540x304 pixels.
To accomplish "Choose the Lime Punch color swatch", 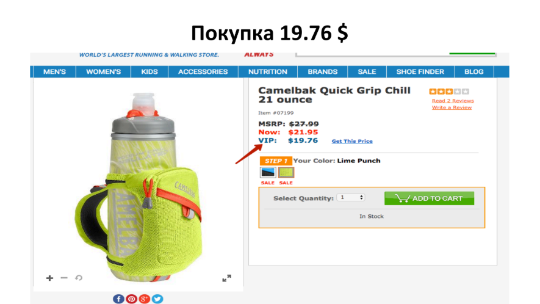I will pyautogui.click(x=286, y=172).
